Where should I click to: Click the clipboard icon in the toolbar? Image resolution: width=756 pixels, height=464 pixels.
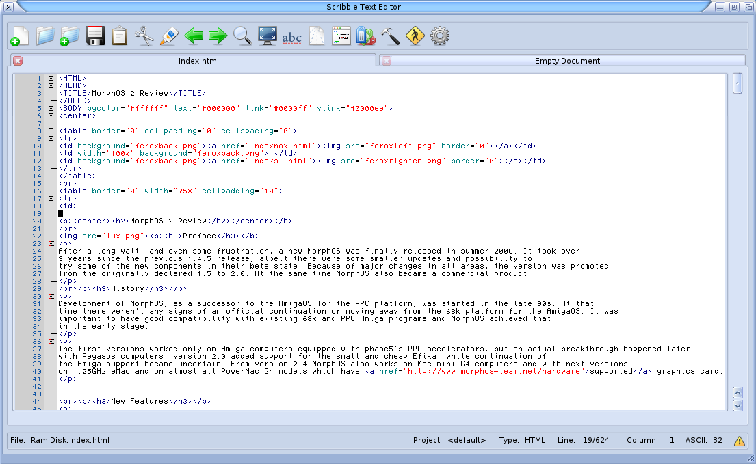120,36
